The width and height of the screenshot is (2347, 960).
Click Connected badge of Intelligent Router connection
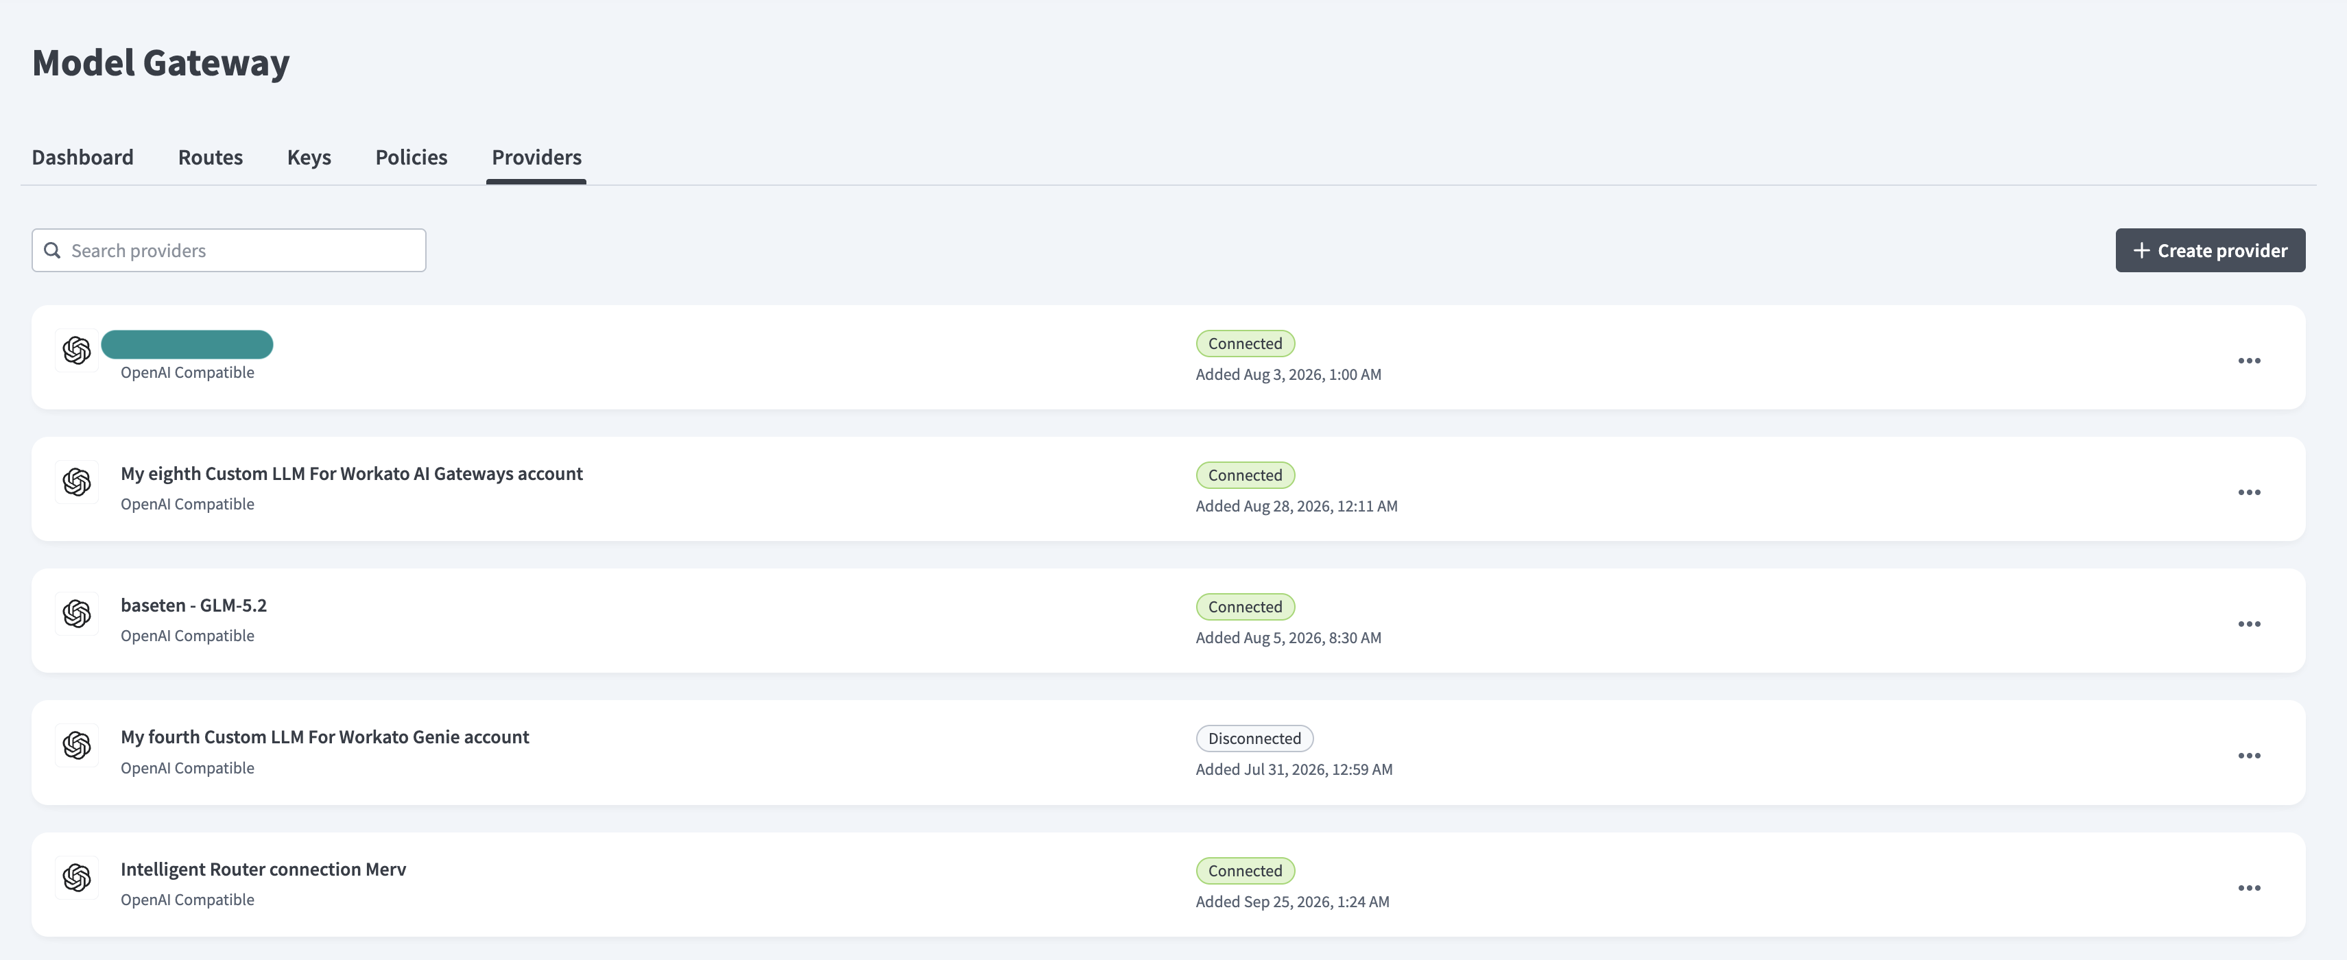(1246, 871)
